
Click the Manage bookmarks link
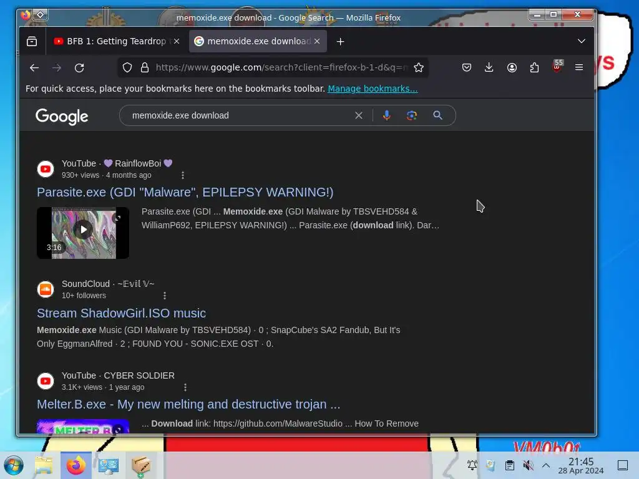pyautogui.click(x=373, y=89)
